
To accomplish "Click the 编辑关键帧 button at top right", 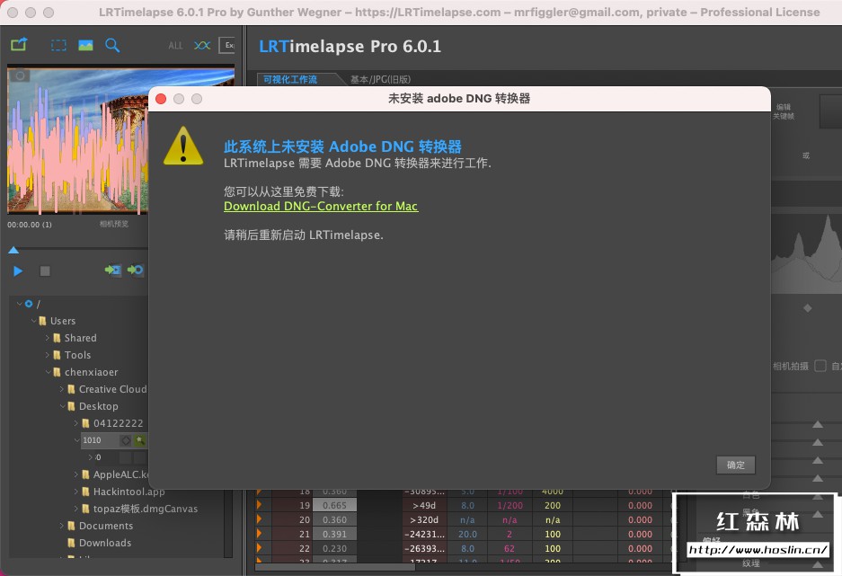I will tap(784, 111).
